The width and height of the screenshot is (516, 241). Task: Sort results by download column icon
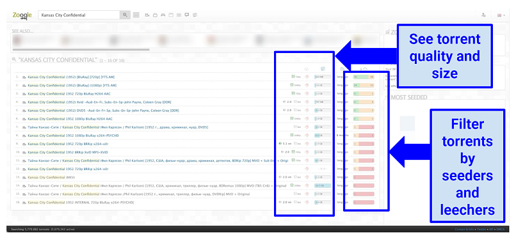307,68
